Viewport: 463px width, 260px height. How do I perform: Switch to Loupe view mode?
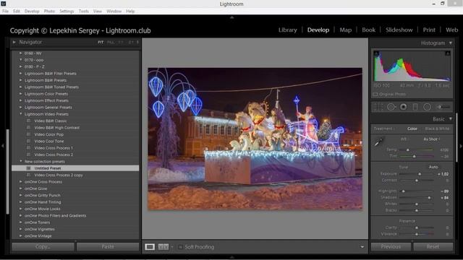coord(150,247)
